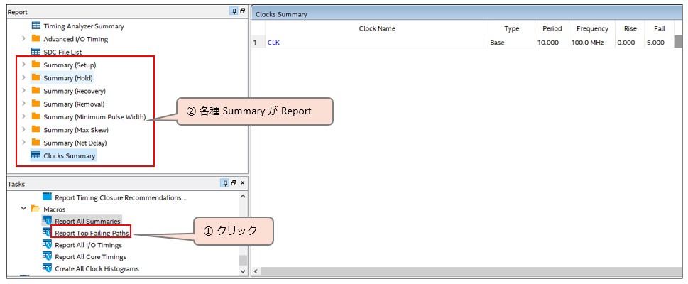Click the Report Timing Closure Recommendations icon
The width and height of the screenshot is (688, 284).
(x=47, y=197)
